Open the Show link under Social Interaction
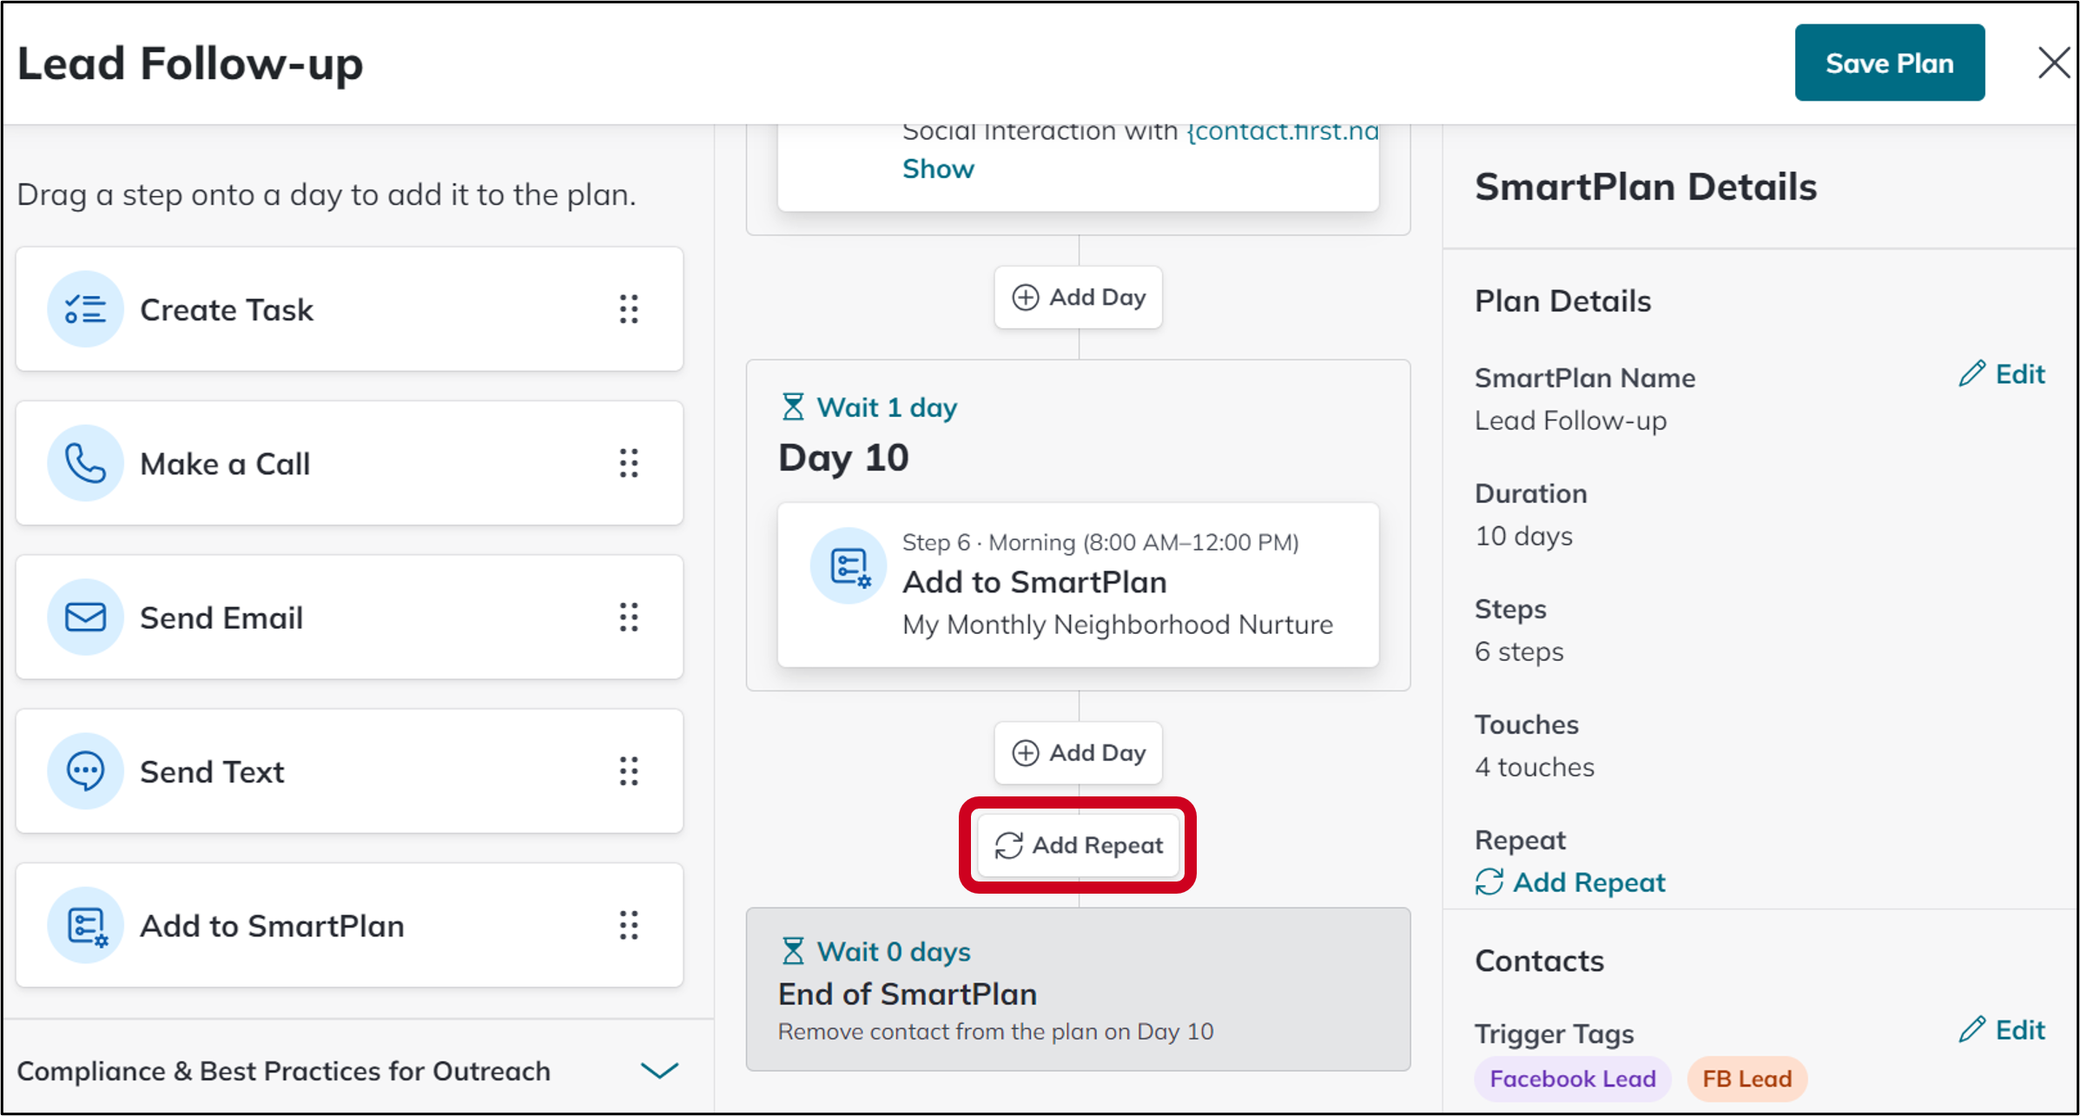Screen dimensions: 2080x1116 [x=938, y=168]
